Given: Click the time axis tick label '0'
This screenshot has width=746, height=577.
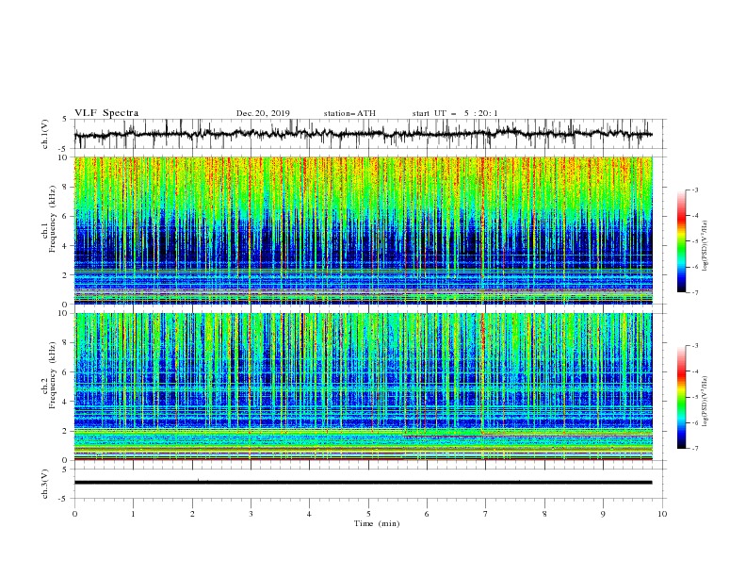Looking at the screenshot, I should [x=74, y=514].
